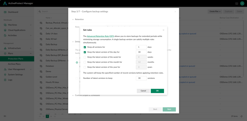Click the Infrastructure icon in sidebar

click(5, 48)
